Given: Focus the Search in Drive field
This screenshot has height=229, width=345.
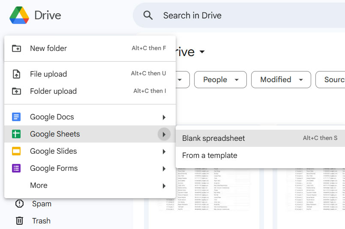Looking at the screenshot, I should [x=239, y=15].
